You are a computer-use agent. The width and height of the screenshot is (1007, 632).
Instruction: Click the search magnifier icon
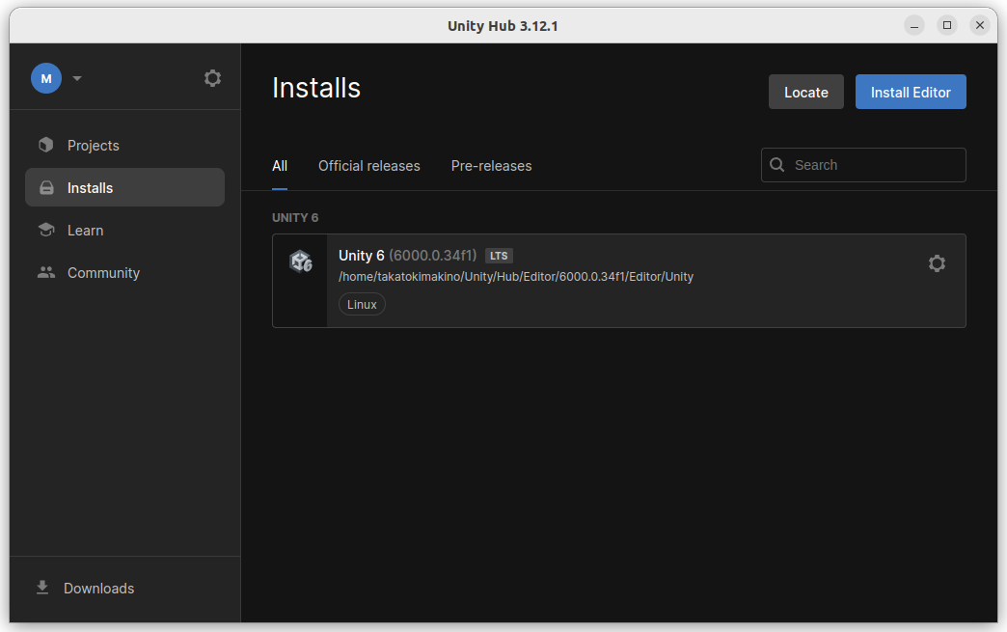pos(777,165)
